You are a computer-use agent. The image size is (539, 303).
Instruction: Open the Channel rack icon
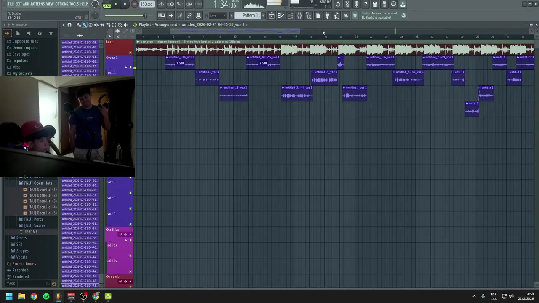pyautogui.click(x=290, y=16)
